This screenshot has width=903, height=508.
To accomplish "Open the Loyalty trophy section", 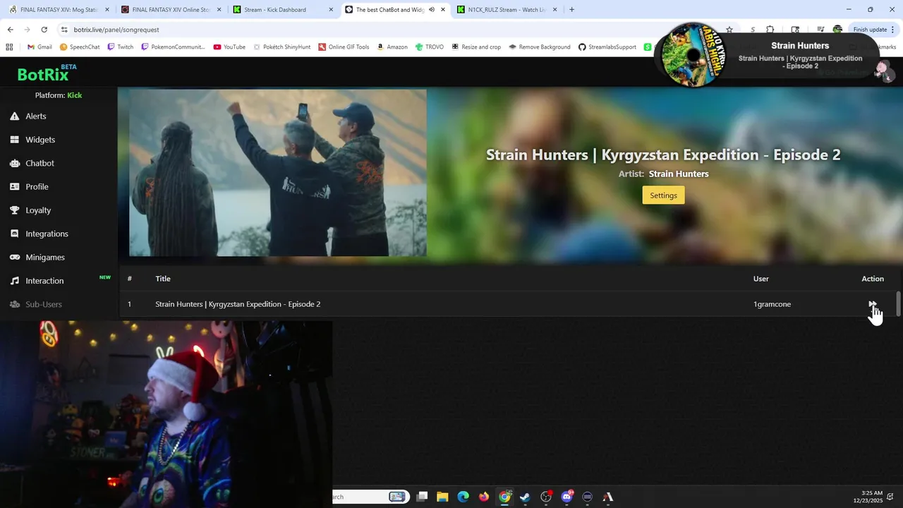I will [30, 210].
